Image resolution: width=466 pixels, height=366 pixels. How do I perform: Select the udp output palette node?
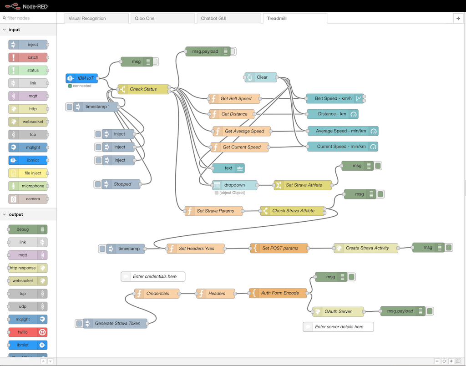28,306
